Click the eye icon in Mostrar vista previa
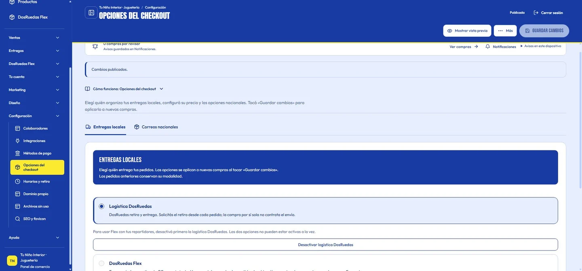 (449, 31)
